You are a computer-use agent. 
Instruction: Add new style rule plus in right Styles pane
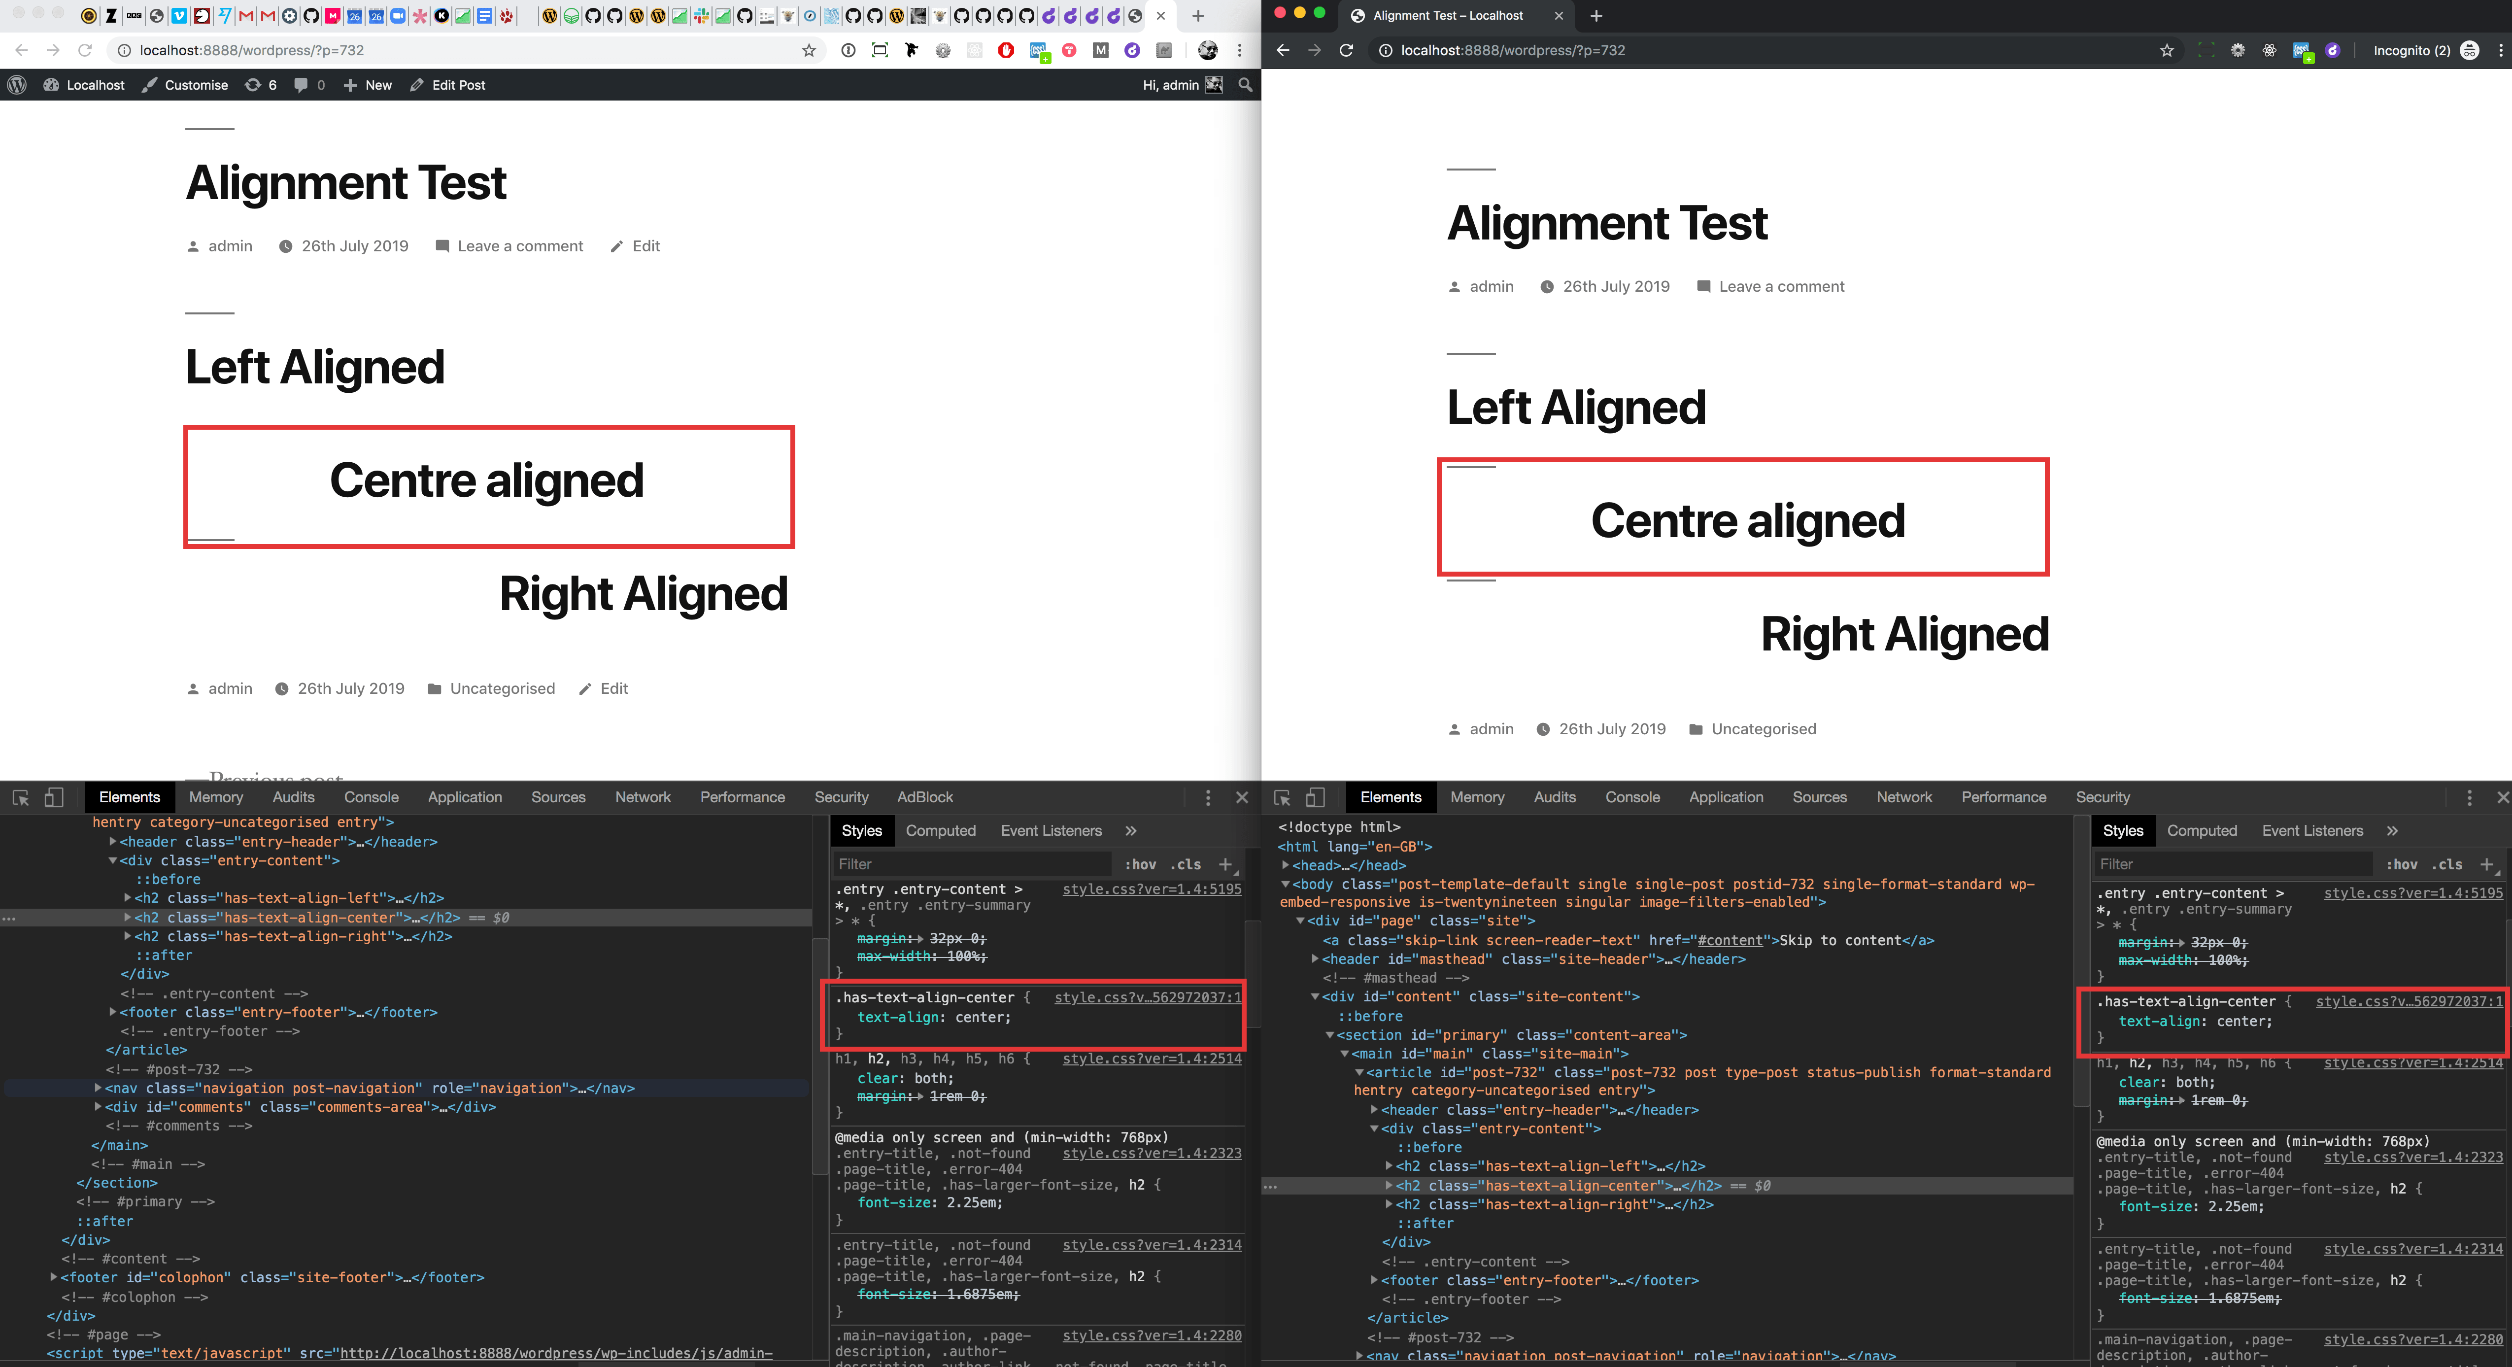pos(2487,864)
